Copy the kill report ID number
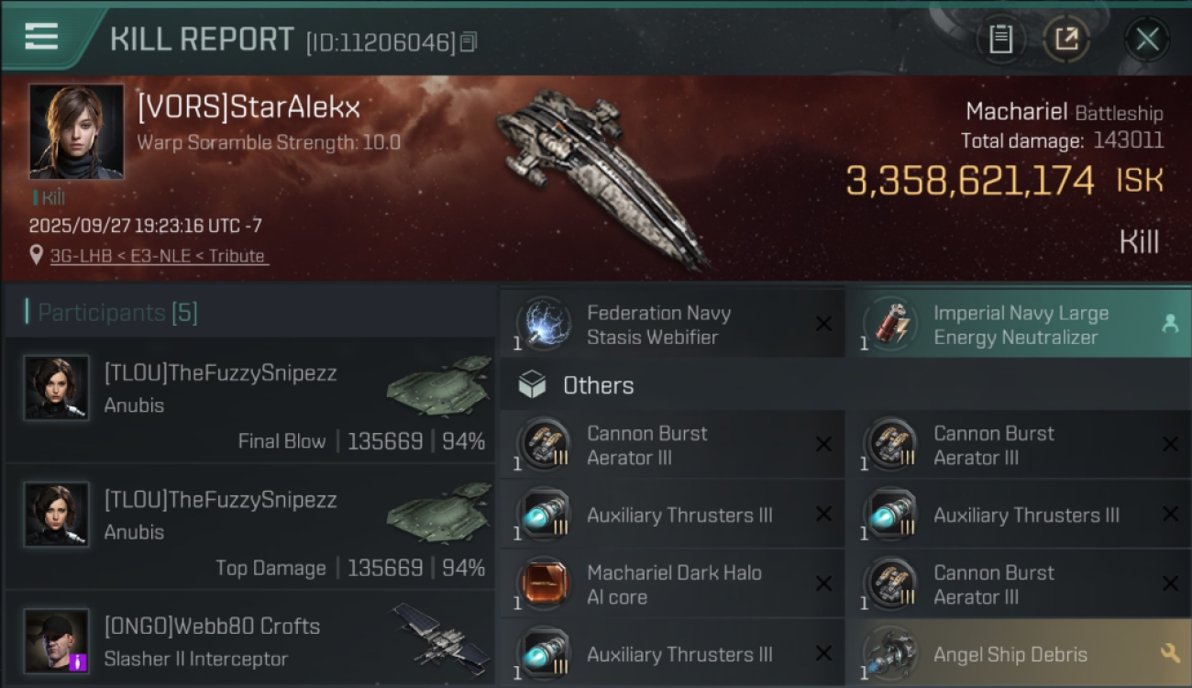 pyautogui.click(x=469, y=42)
